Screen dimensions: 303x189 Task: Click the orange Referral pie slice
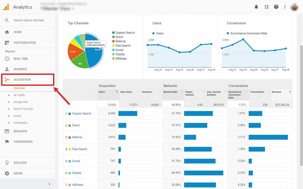[x=74, y=52]
